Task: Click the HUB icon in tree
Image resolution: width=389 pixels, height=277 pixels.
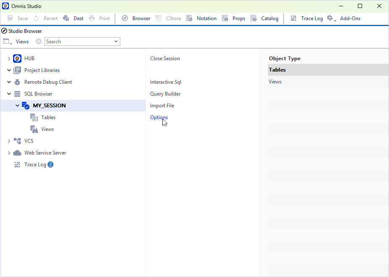Action: [x=17, y=59]
